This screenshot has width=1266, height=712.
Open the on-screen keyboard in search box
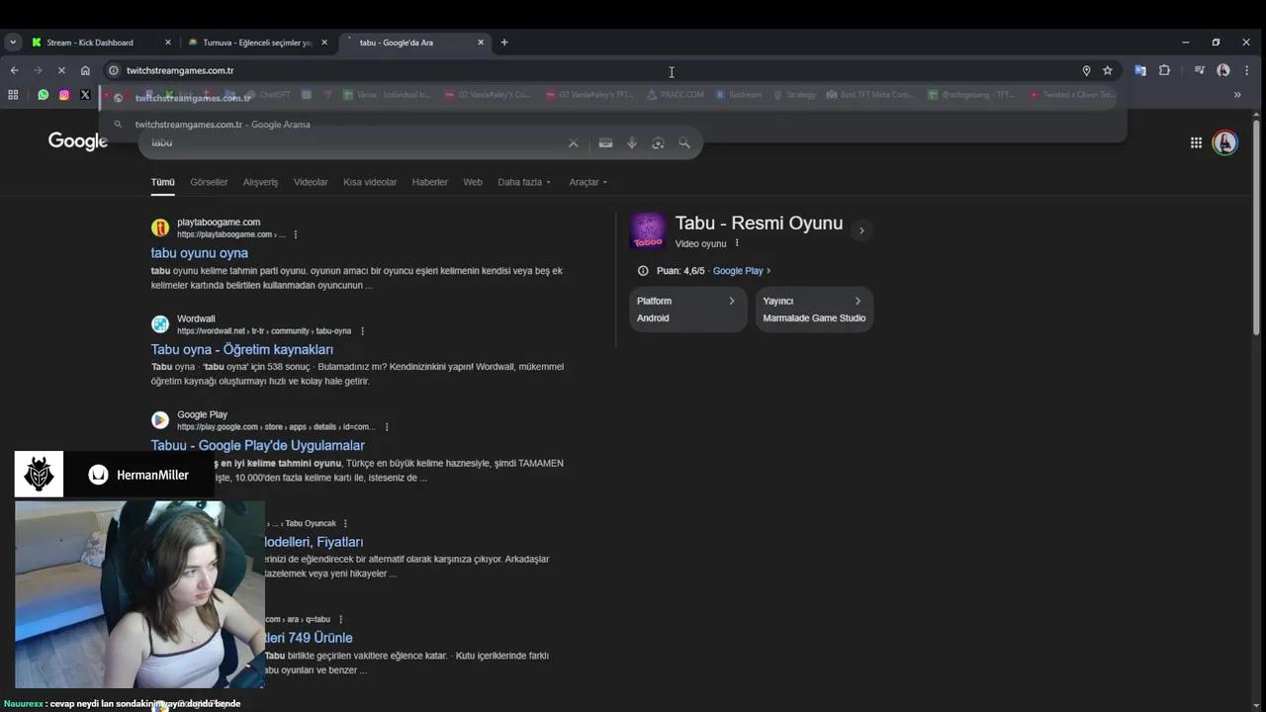(605, 143)
